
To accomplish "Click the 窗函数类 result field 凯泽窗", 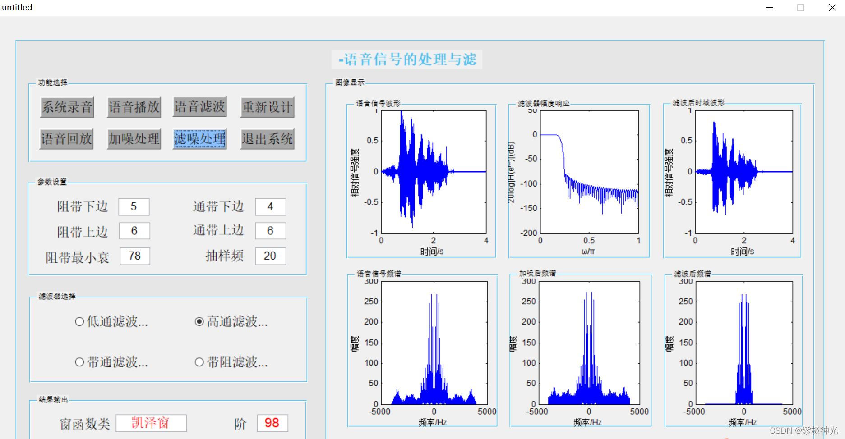I will [151, 423].
